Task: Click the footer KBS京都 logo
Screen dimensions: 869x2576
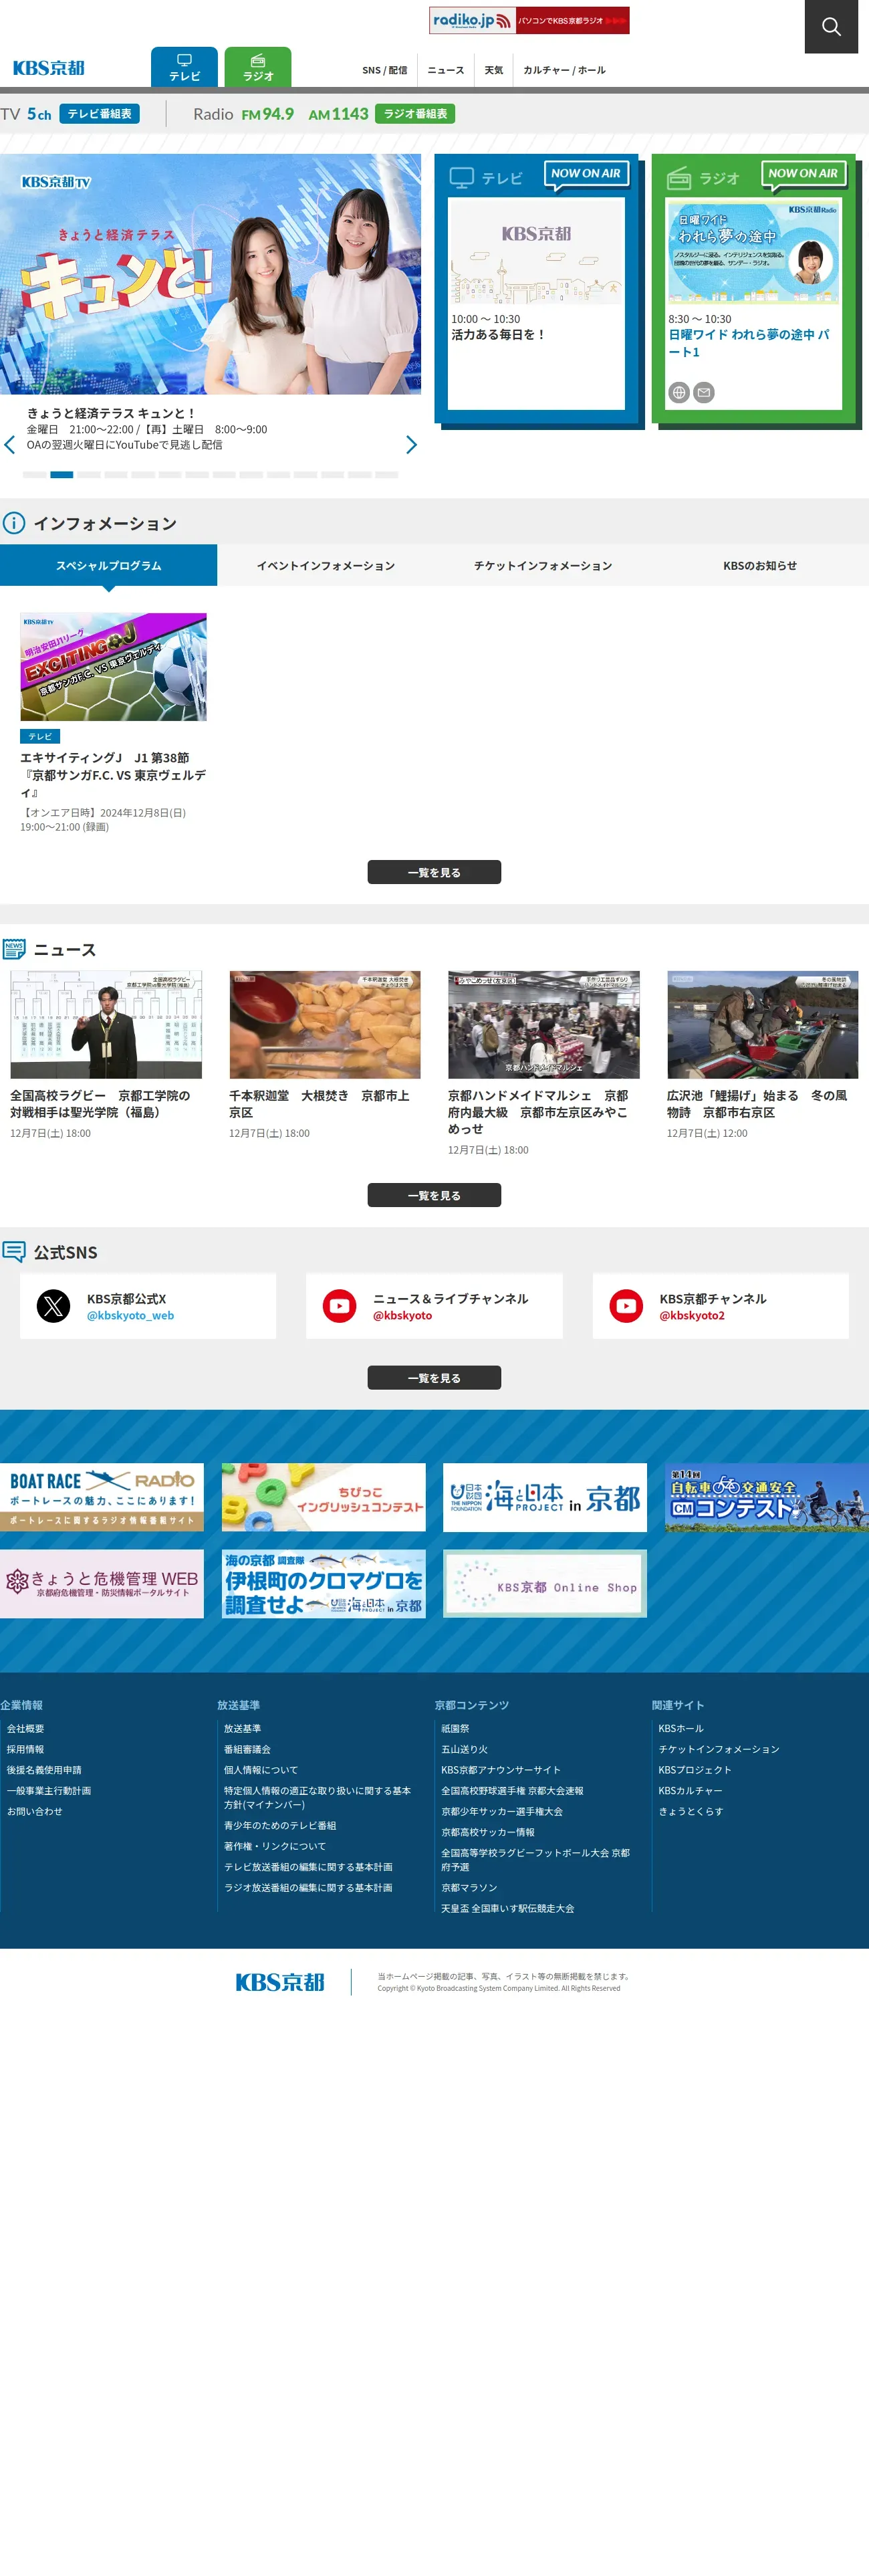Action: click(x=280, y=1982)
